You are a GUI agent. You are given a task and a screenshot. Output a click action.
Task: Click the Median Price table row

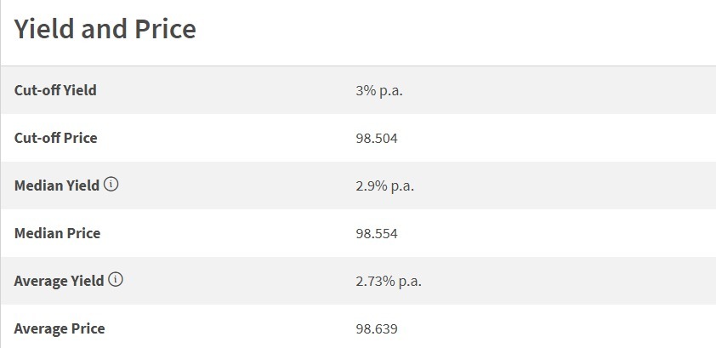(x=358, y=233)
